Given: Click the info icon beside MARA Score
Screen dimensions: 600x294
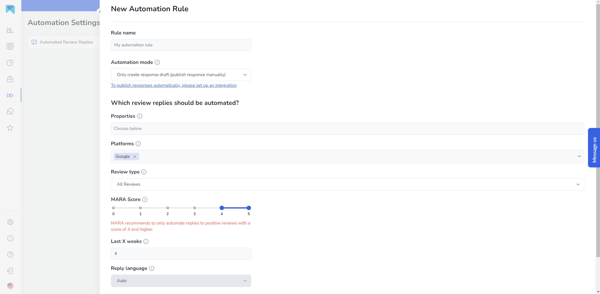Looking at the screenshot, I should (145, 199).
